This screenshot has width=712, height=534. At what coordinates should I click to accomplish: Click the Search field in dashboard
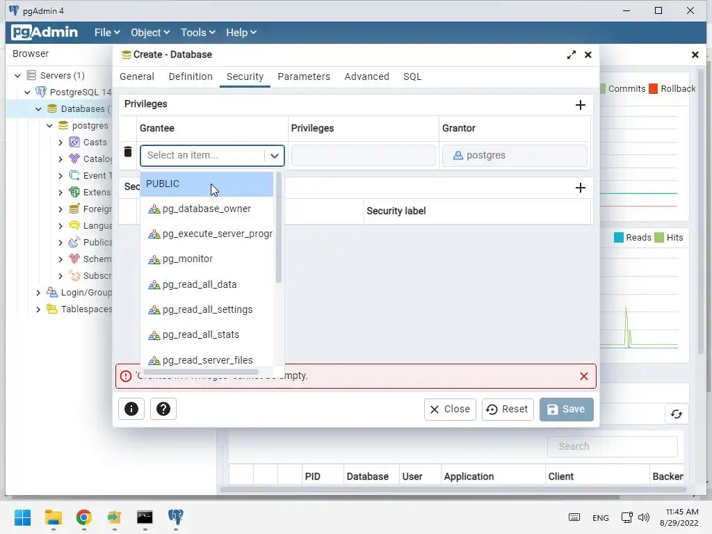(612, 446)
